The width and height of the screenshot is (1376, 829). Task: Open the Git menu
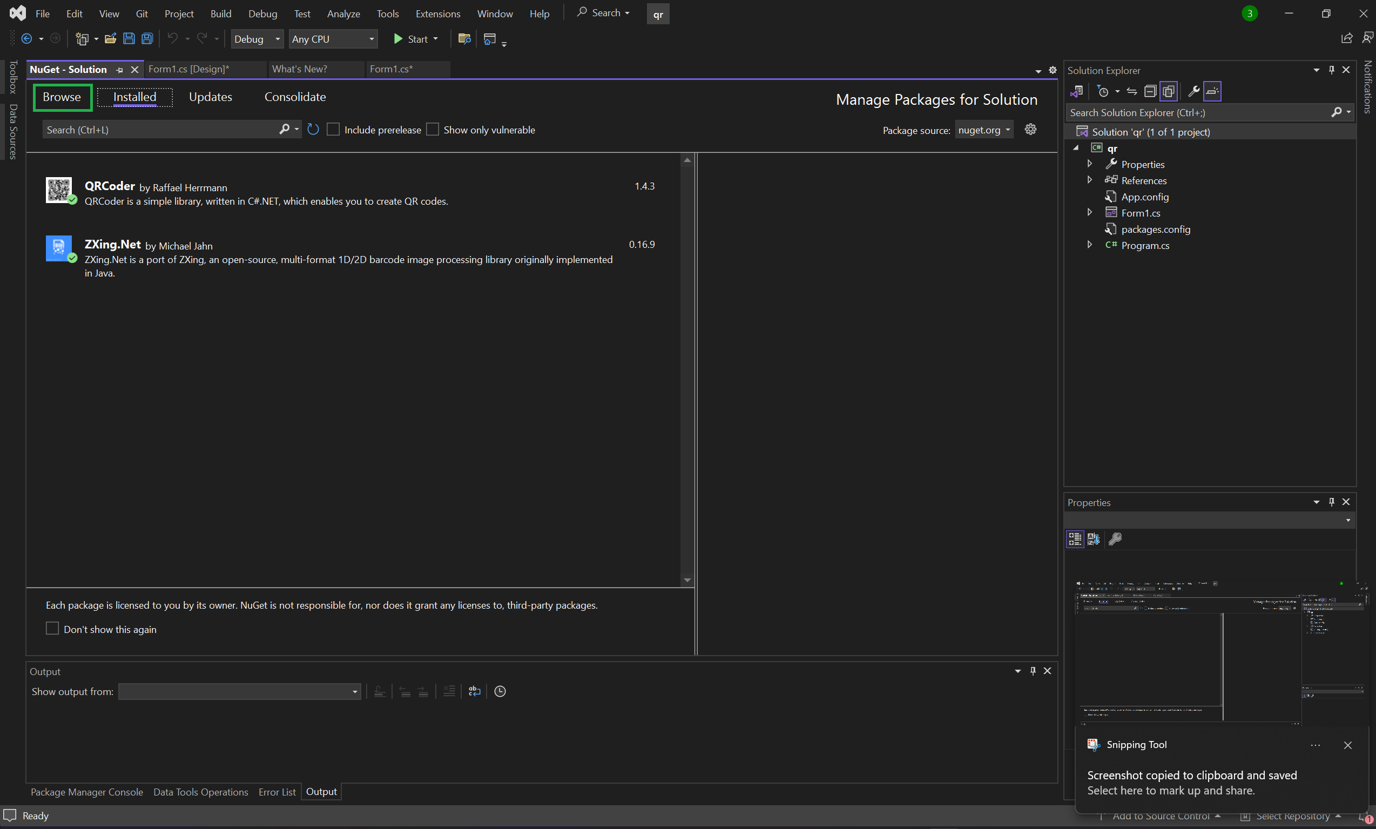click(x=142, y=14)
